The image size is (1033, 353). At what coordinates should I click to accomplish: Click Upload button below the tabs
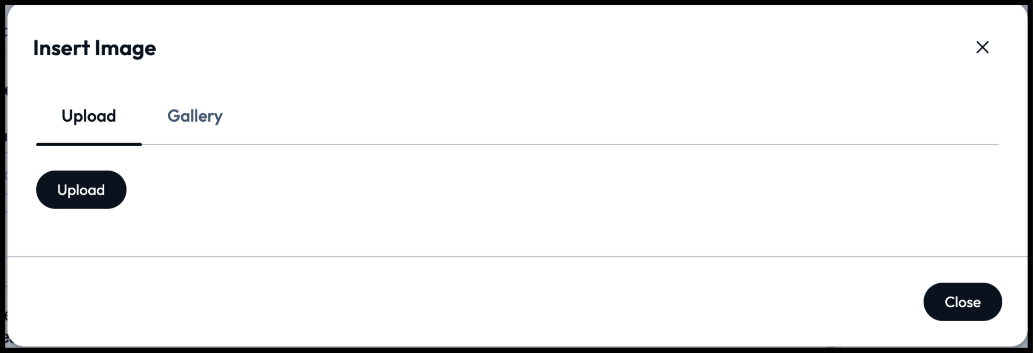pos(81,190)
